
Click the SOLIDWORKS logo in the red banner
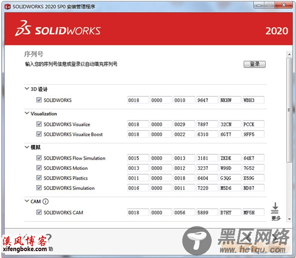tap(57, 30)
